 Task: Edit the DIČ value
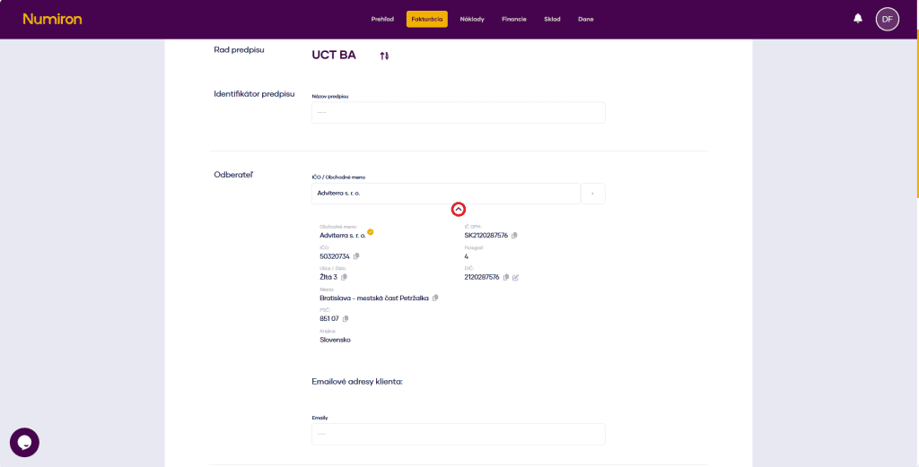pyautogui.click(x=516, y=277)
